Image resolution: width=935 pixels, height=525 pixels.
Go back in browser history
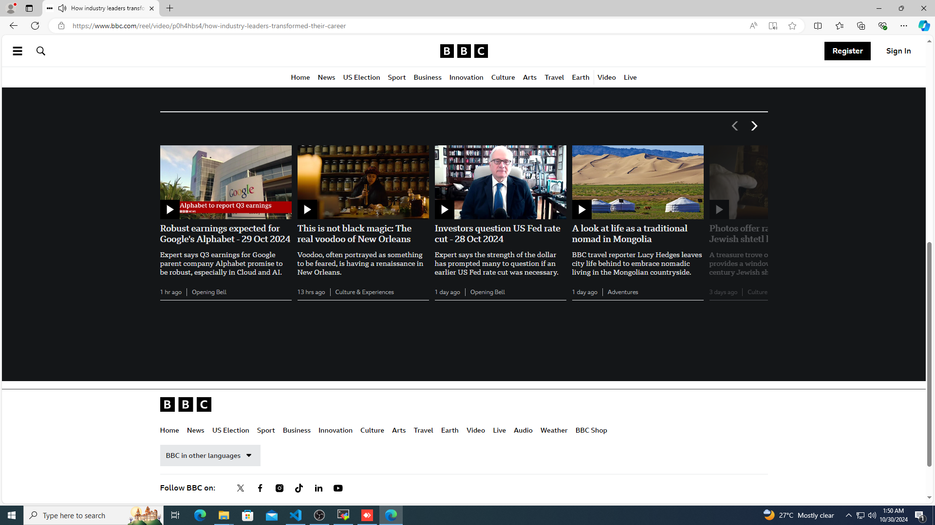point(13,26)
